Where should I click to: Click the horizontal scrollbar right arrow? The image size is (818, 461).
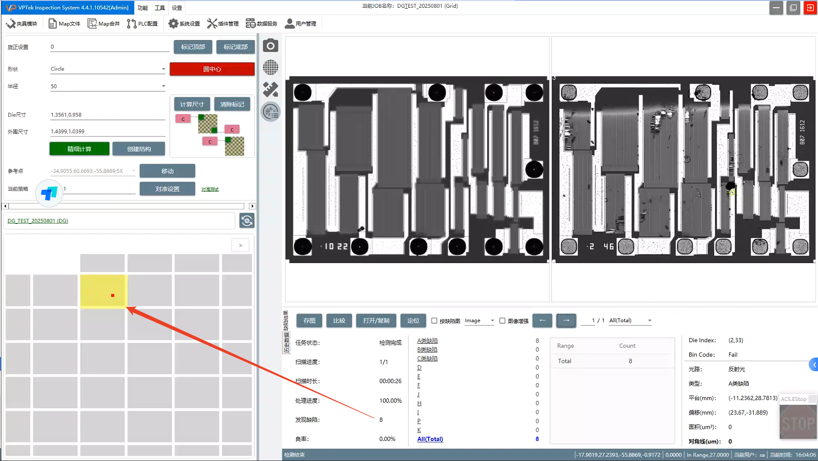tap(252, 206)
